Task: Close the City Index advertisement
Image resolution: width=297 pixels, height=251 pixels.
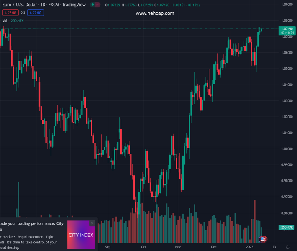Action: 92,223
